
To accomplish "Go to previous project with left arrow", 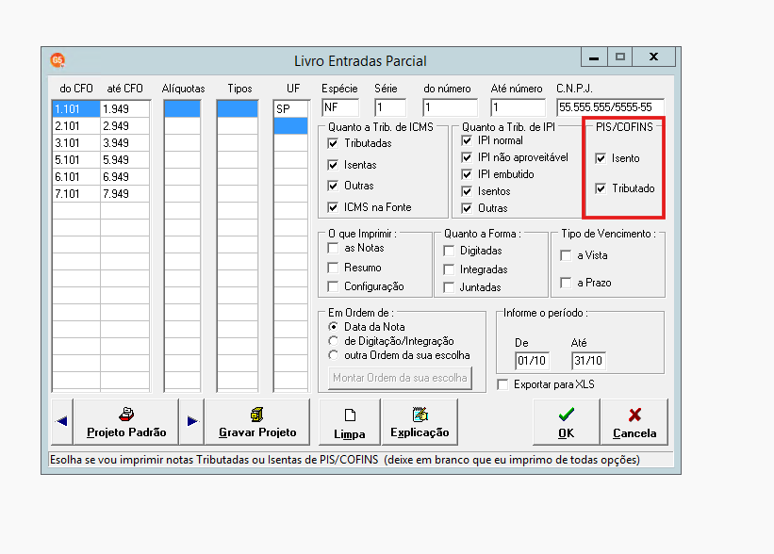I will tap(61, 421).
